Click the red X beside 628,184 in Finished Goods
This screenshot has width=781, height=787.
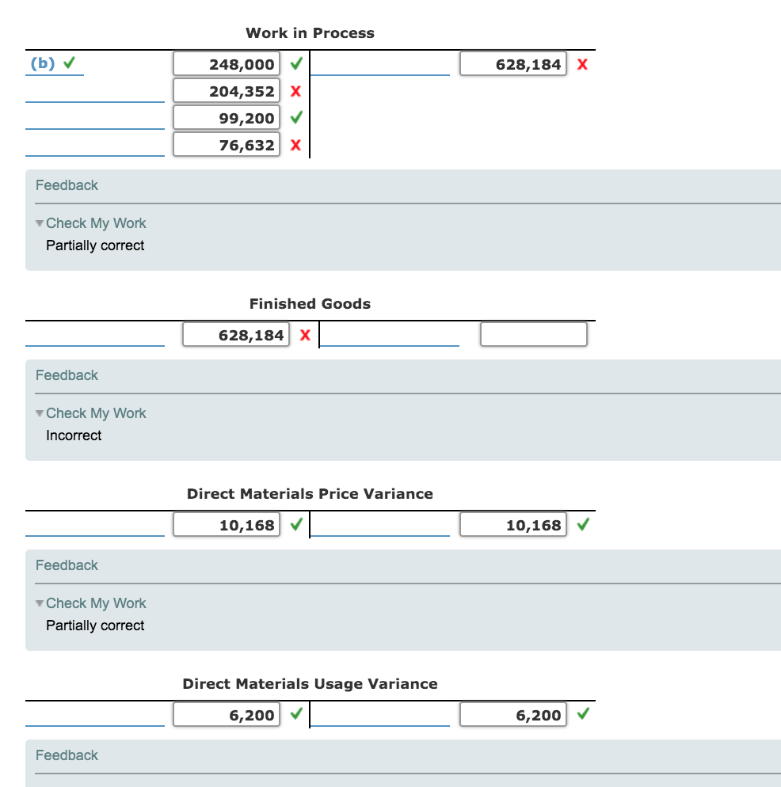pyautogui.click(x=305, y=334)
